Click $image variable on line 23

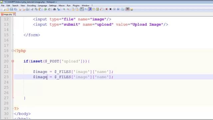point(40,77)
